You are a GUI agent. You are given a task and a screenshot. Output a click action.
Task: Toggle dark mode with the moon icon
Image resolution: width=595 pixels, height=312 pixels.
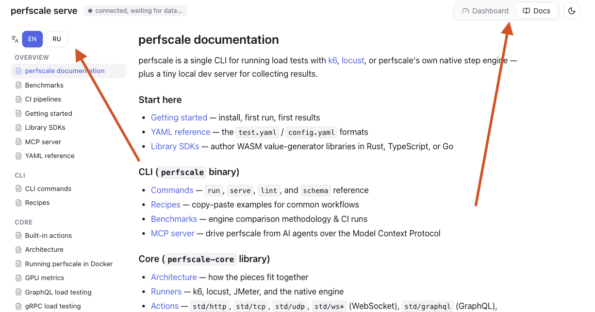[571, 11]
